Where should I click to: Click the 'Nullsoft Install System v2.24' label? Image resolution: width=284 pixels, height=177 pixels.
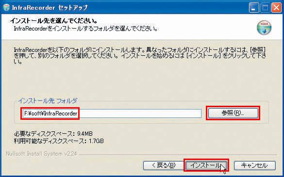tap(41, 154)
